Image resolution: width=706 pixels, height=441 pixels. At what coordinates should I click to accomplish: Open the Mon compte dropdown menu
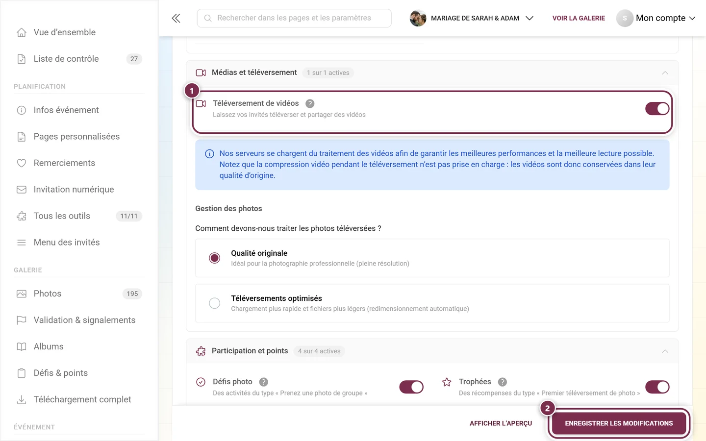[x=656, y=18]
